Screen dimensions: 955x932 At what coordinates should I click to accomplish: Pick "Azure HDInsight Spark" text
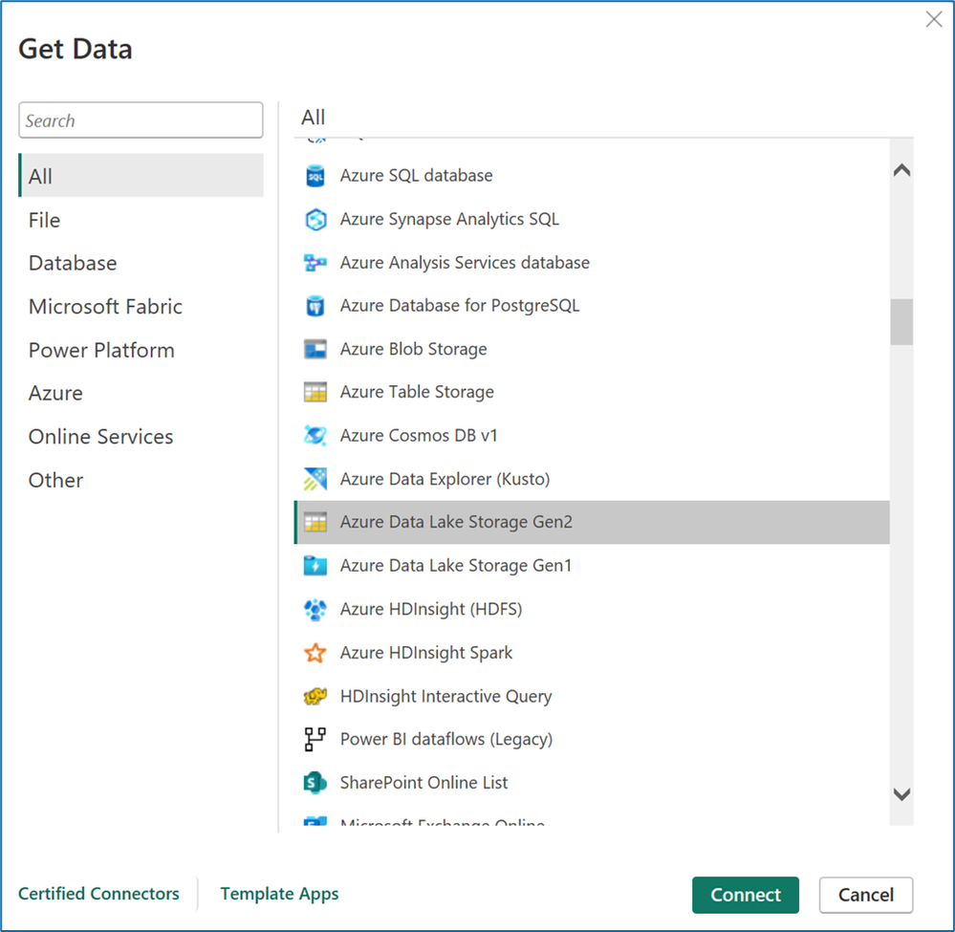point(426,652)
